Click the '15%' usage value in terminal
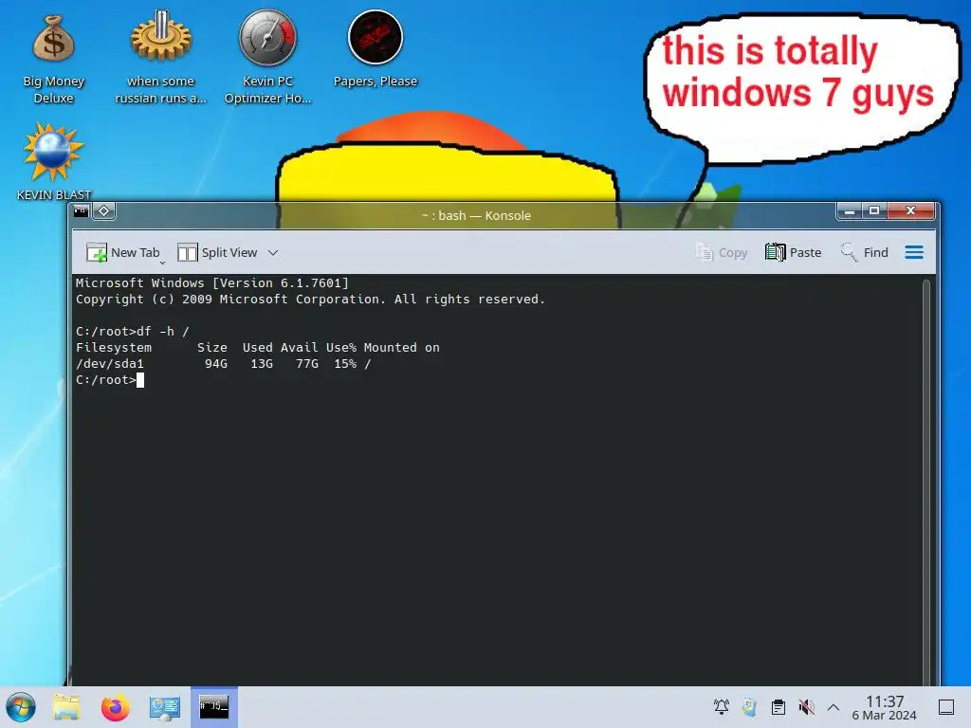 [x=345, y=364]
